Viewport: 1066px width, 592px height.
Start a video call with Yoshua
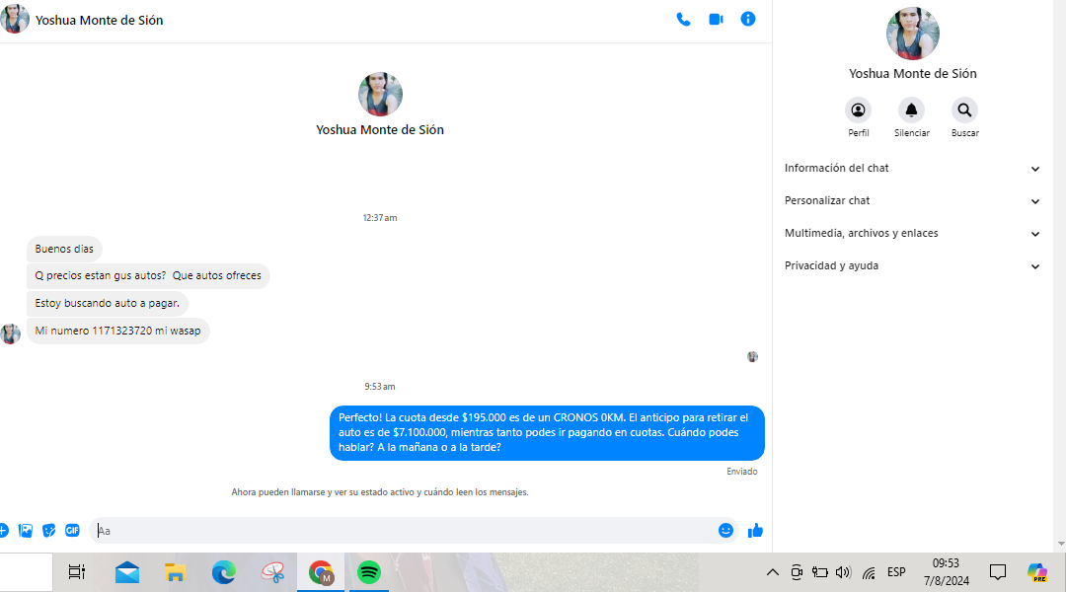tap(716, 20)
